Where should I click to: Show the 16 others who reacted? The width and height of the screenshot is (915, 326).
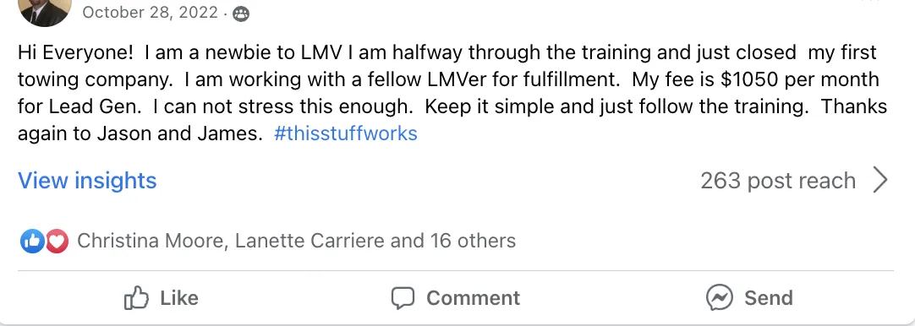click(473, 241)
